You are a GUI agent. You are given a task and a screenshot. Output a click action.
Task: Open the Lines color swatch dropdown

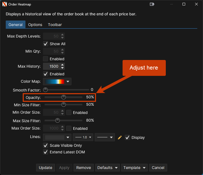click(57, 137)
